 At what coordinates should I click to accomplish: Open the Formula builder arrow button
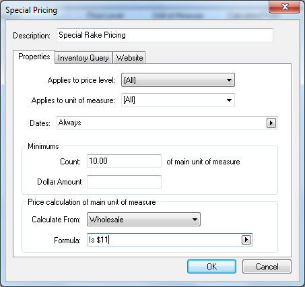coord(246,240)
